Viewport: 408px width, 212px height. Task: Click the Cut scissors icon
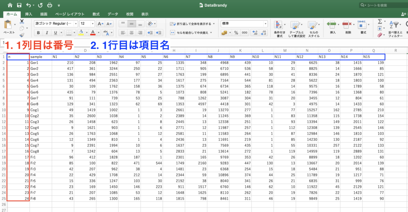pyautogui.click(x=22, y=21)
